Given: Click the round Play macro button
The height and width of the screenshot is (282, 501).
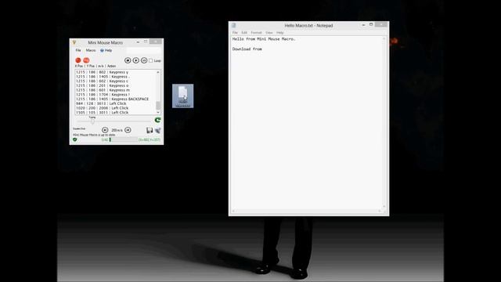Looking at the screenshot, I should click(x=135, y=60).
